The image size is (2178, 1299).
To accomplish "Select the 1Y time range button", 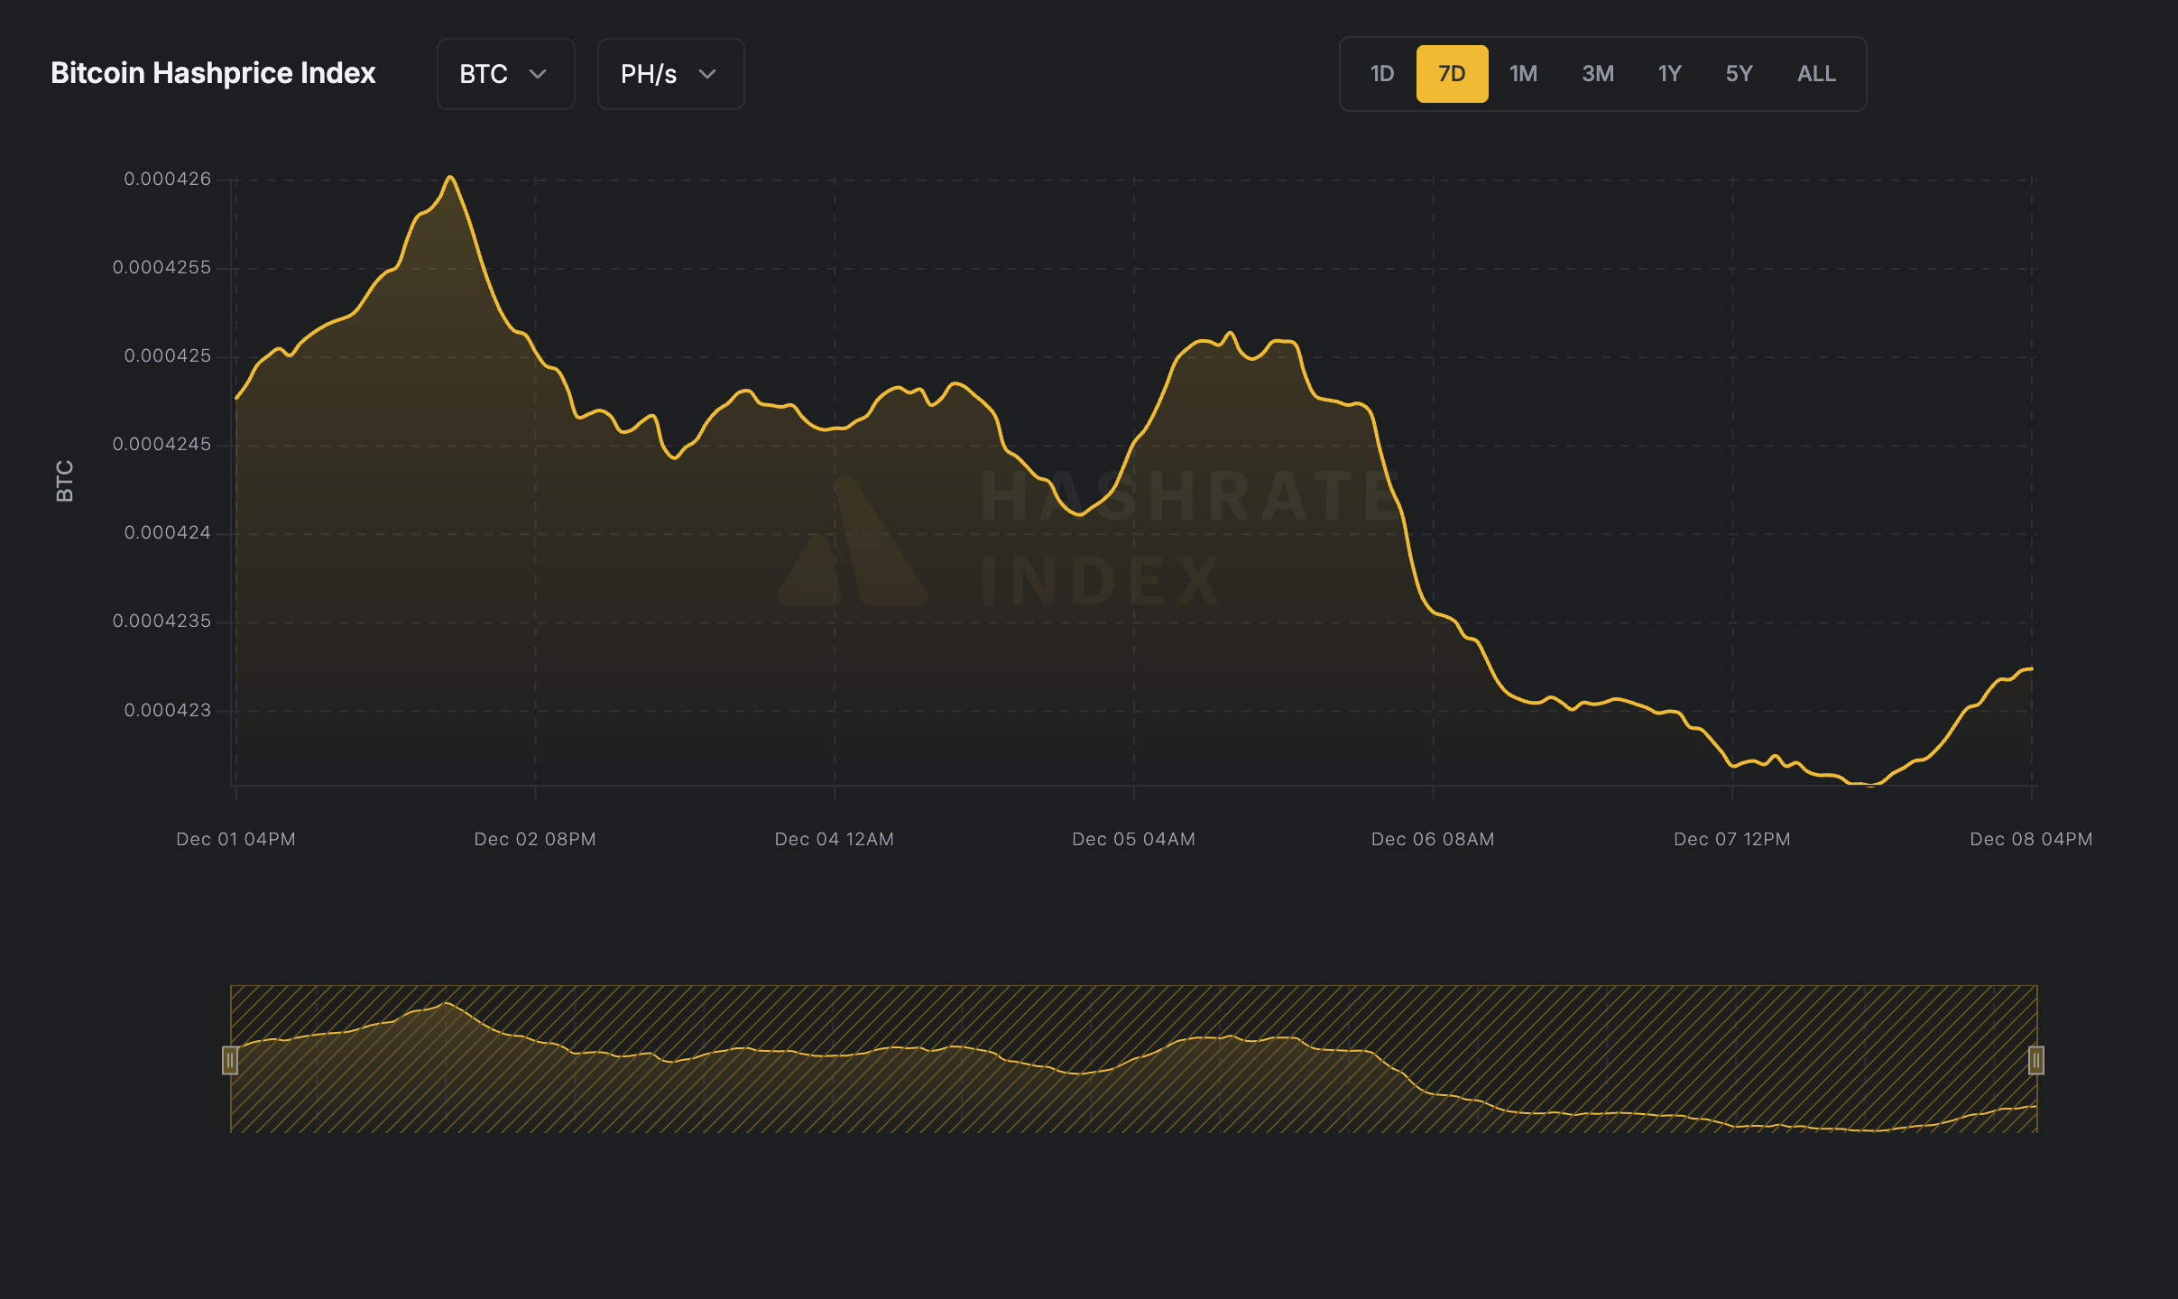I will pyautogui.click(x=1668, y=73).
